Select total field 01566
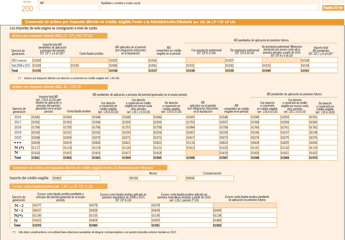345x240 pixels. pos(207,158)
